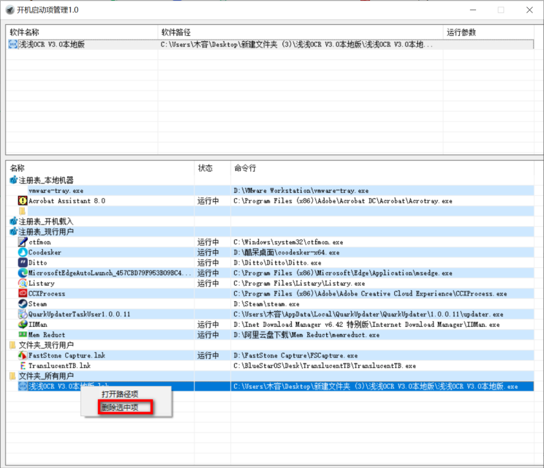The height and width of the screenshot is (468, 544).
Task: Click the 运行参数 column header
Action: (461, 32)
